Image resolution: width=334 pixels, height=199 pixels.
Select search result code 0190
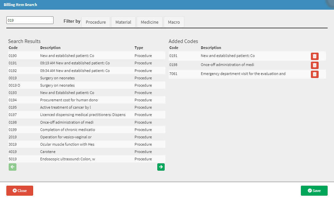coord(86,56)
